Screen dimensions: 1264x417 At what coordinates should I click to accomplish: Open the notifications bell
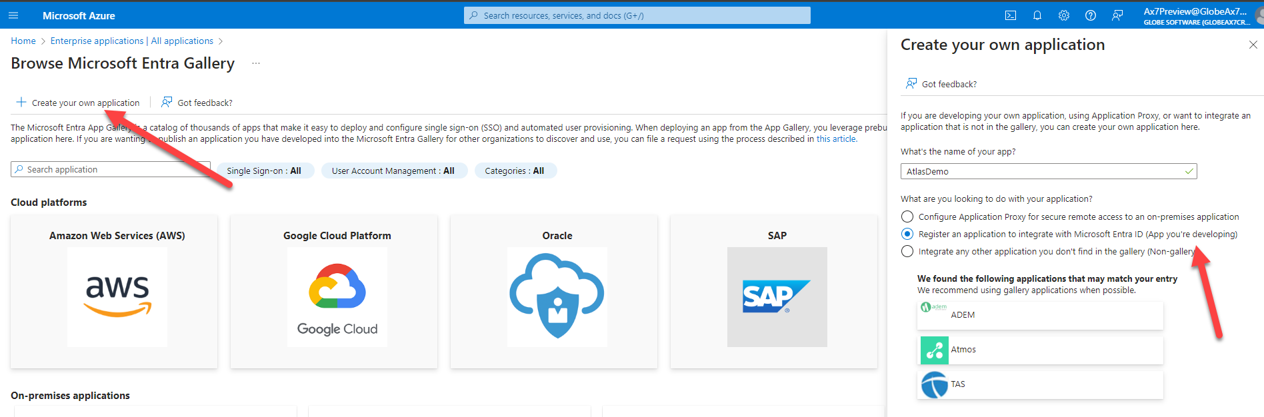[1037, 15]
